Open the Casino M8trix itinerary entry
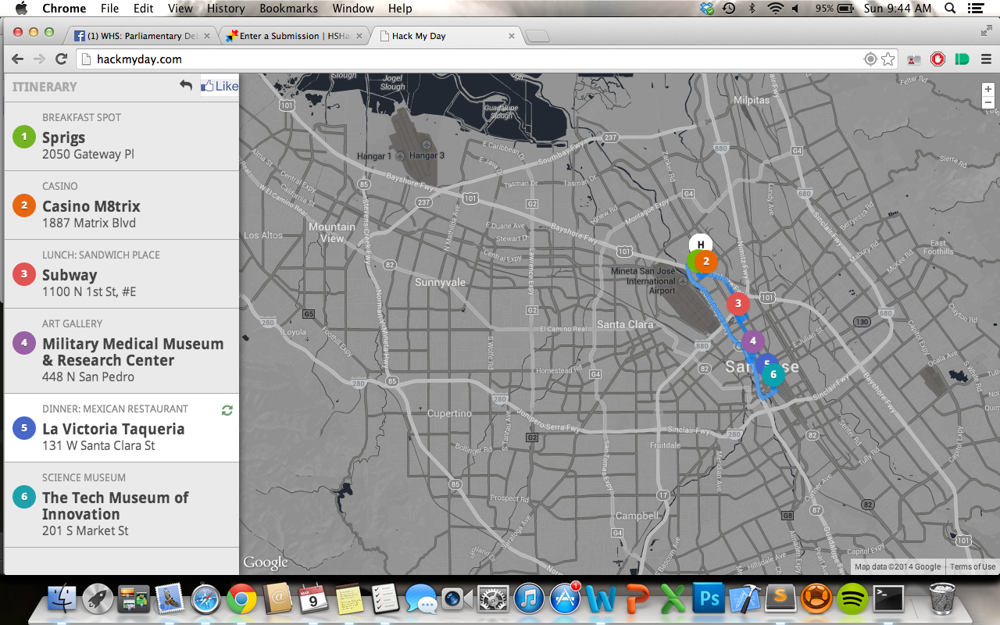 [x=121, y=205]
